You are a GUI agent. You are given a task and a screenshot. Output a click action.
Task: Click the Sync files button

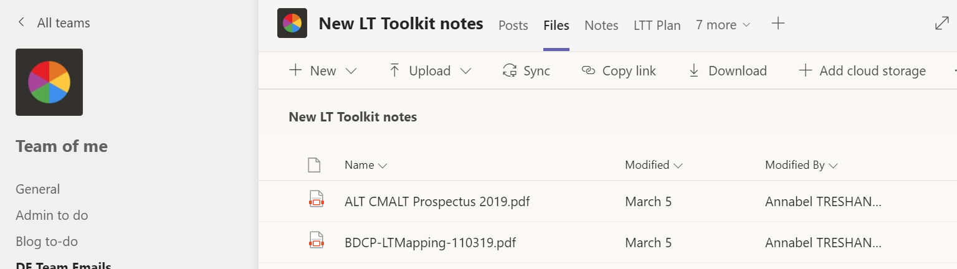coord(526,71)
